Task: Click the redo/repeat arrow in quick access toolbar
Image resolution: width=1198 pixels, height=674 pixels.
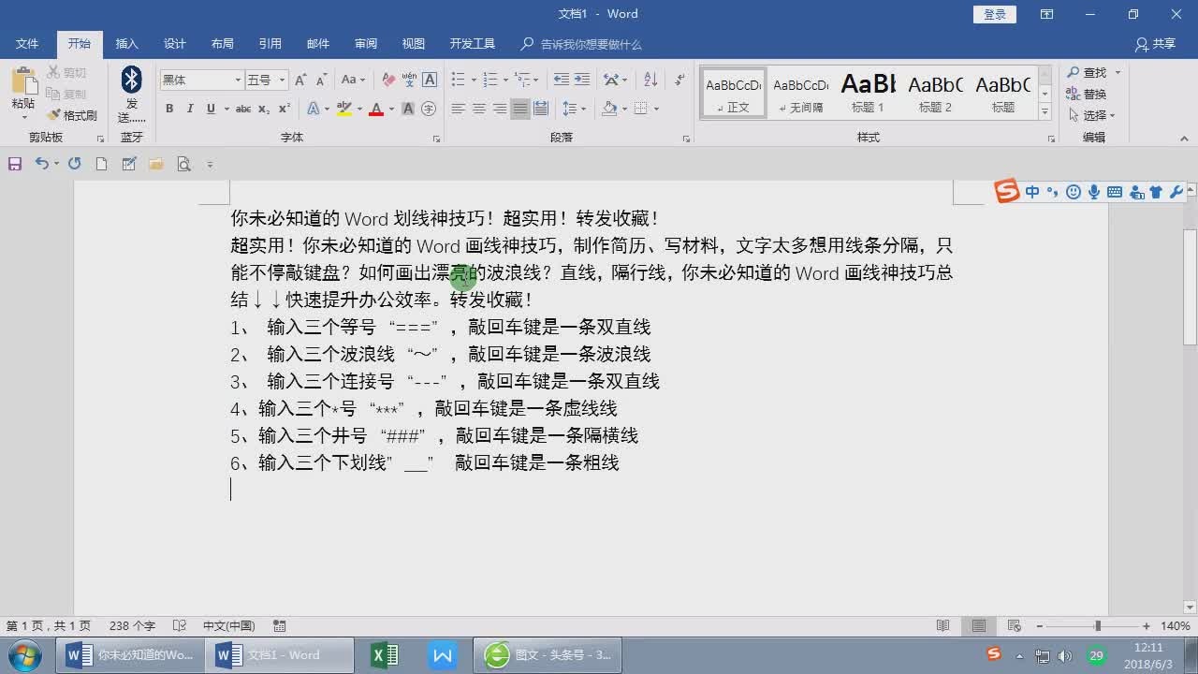Action: [74, 164]
